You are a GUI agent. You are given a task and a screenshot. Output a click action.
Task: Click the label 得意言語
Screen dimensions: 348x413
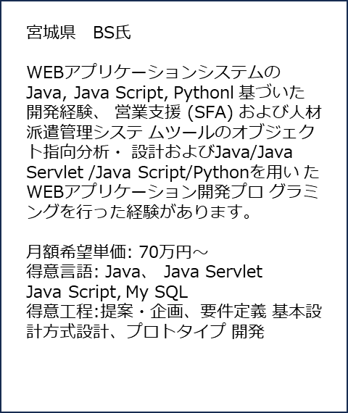(60, 272)
